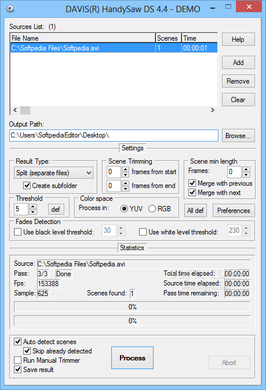266x390 pixels.
Task: Click the Process button
Action: coord(132,358)
